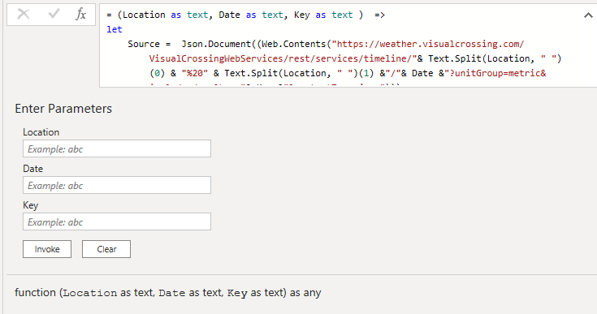Focus the Key parameter input field

coord(117,222)
